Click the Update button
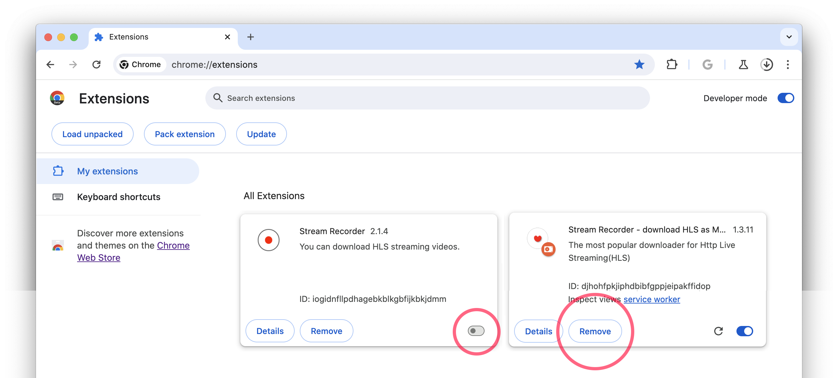838x378 pixels. [x=261, y=134]
